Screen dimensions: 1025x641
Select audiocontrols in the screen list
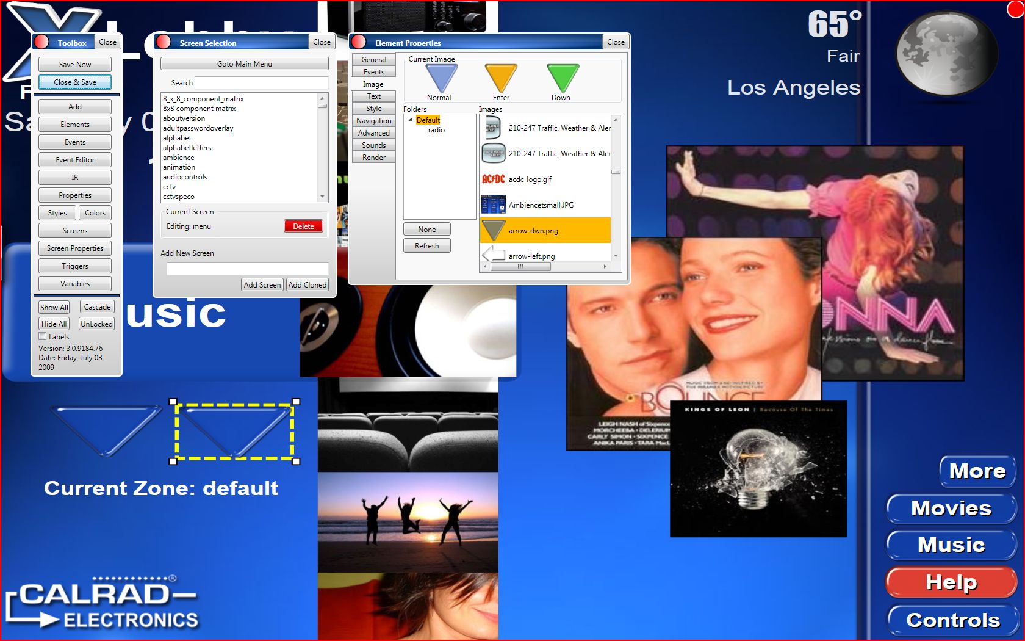pos(185,177)
